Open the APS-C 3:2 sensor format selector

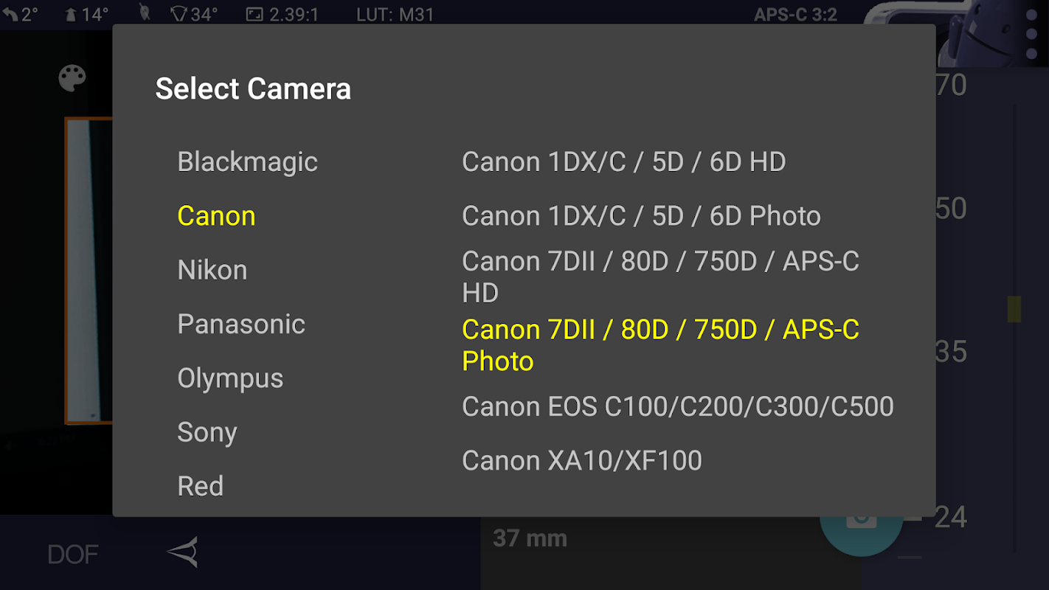(x=795, y=15)
